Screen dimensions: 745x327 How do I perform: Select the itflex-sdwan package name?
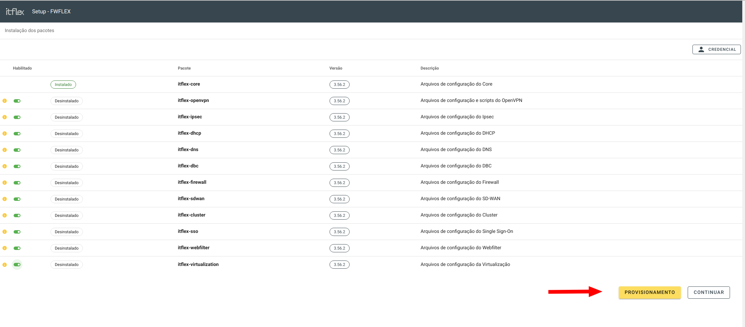click(x=191, y=198)
